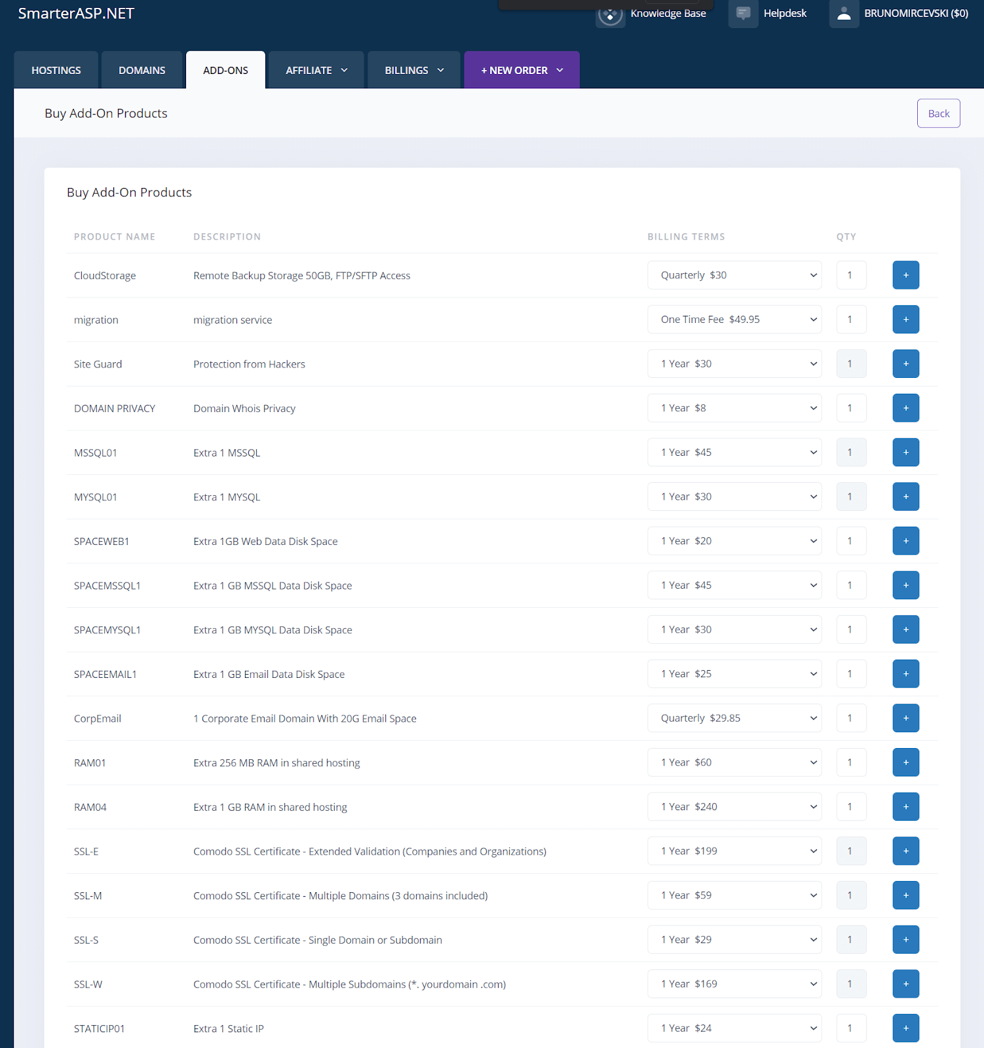Add SSL-S certificate using plus button
Image resolution: width=984 pixels, height=1048 pixels.
click(x=905, y=940)
